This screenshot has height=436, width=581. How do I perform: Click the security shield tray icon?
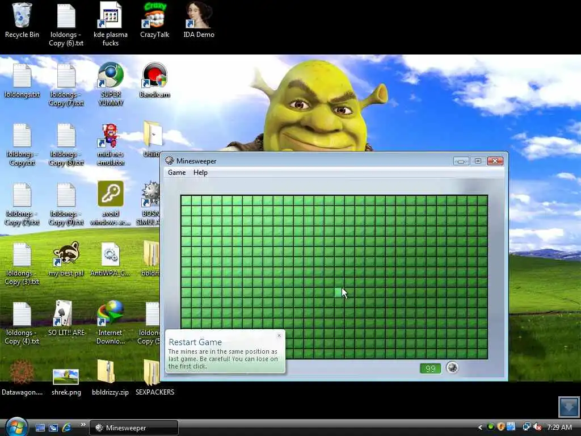(500, 427)
